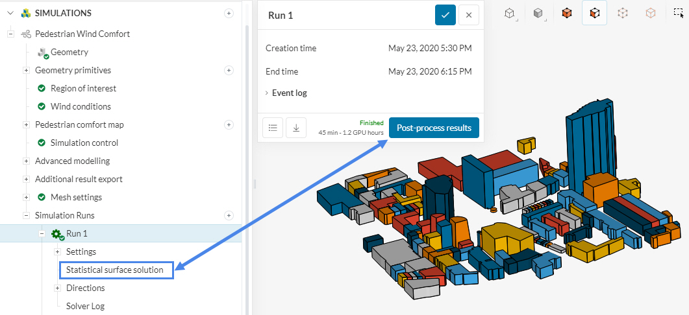
Task: Confirm Run 1 with the checkmark button
Action: coord(445,16)
